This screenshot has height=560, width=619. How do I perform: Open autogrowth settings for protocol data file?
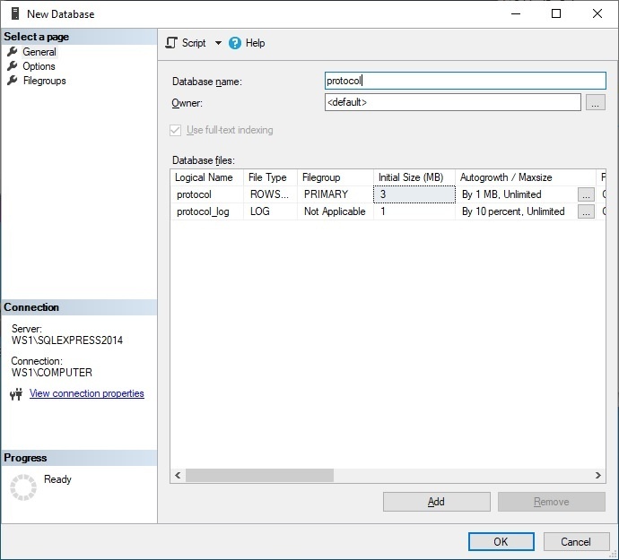point(586,194)
